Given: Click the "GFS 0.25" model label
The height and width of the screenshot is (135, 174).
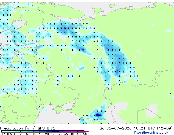Looking at the screenshot, I should 46,128.
